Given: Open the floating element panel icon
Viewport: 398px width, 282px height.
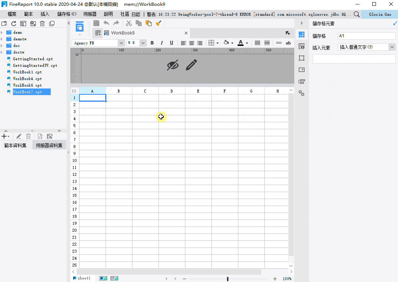Looking at the screenshot, I should click(302, 58).
